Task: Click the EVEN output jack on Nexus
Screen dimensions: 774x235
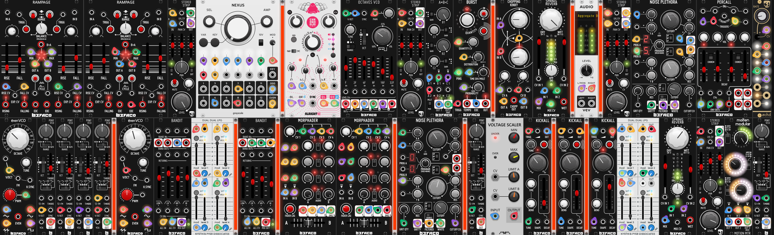Action: pos(272,104)
